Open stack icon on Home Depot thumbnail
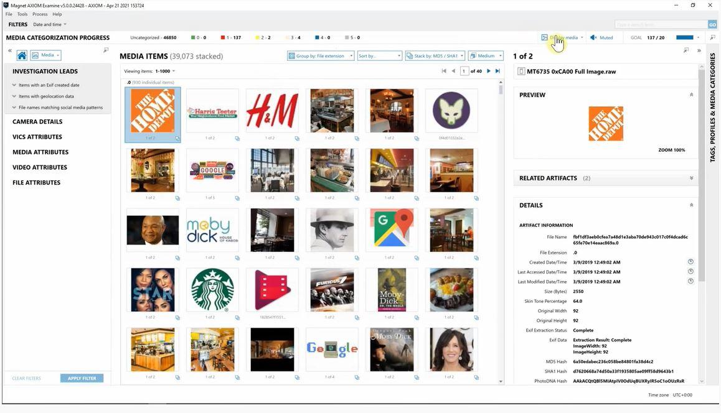The image size is (721, 413). click(x=177, y=138)
